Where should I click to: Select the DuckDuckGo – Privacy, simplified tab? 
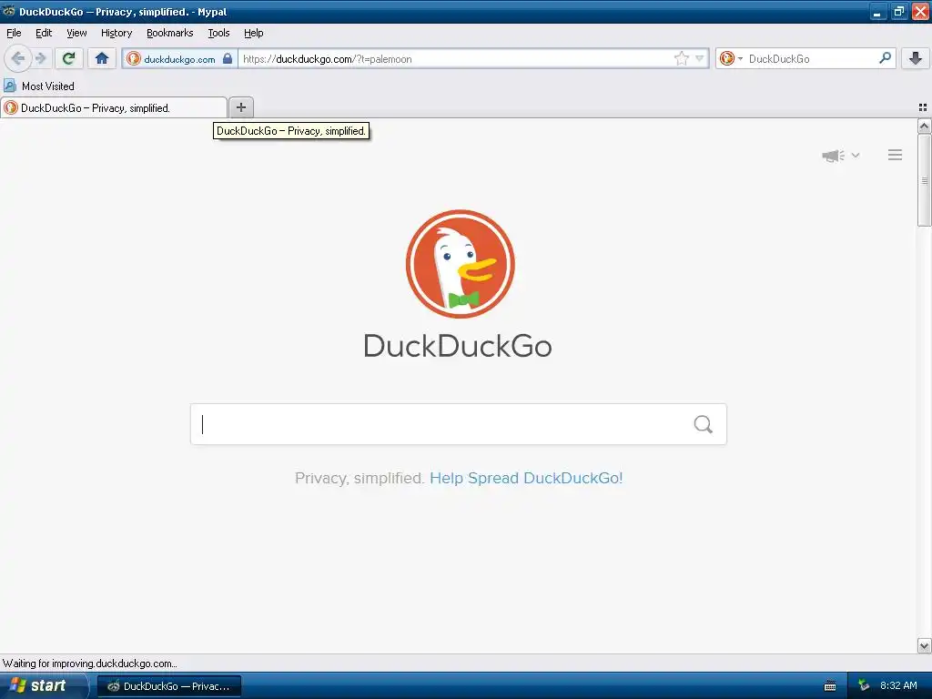pos(114,107)
